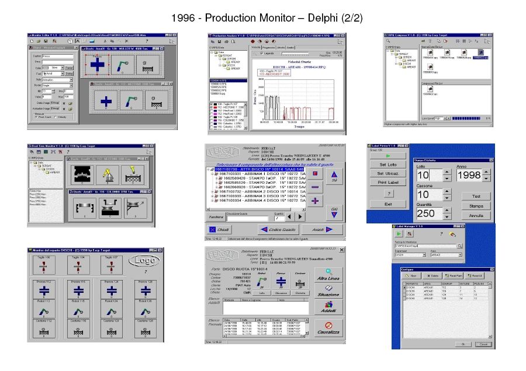Click the plus button beside fault tree
This screenshot has width=526, height=371.
click(x=315, y=201)
